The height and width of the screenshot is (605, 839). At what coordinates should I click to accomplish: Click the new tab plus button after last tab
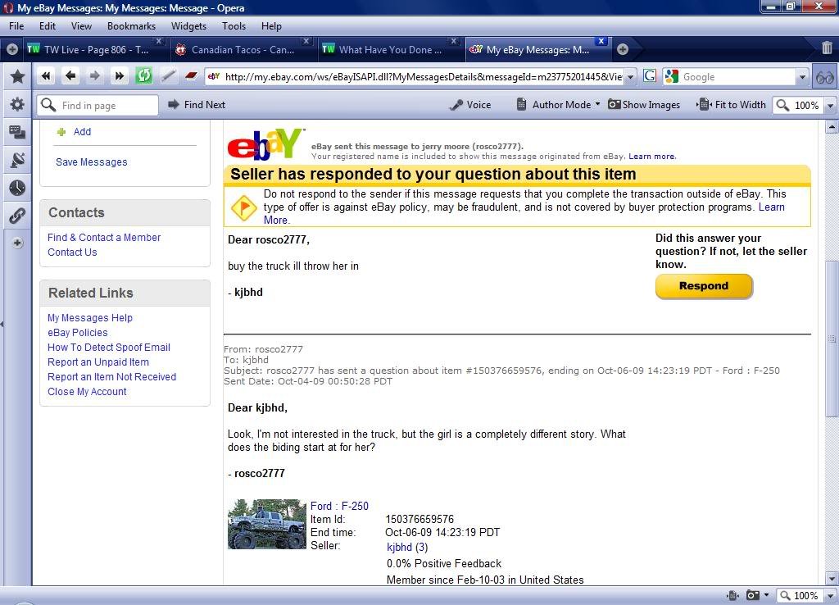(623, 49)
